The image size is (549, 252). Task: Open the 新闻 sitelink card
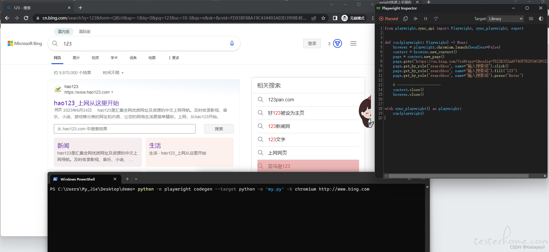tap(98, 152)
